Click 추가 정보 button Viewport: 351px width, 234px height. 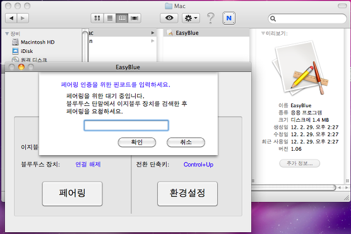point(299,163)
